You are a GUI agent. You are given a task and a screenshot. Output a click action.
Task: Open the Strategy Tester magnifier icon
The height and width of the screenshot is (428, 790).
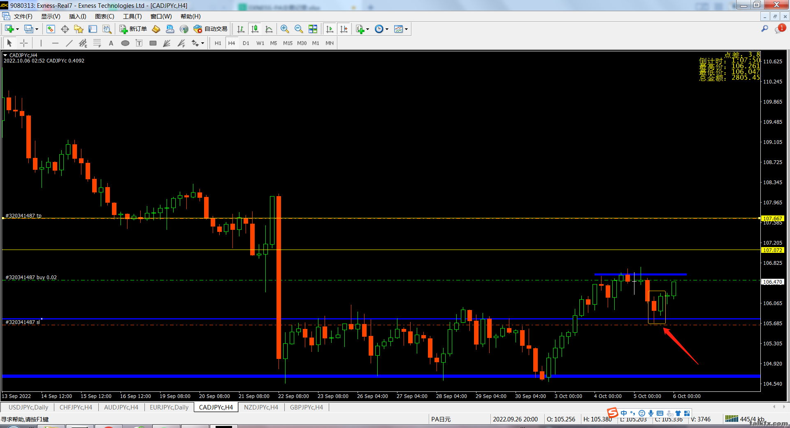click(x=107, y=29)
